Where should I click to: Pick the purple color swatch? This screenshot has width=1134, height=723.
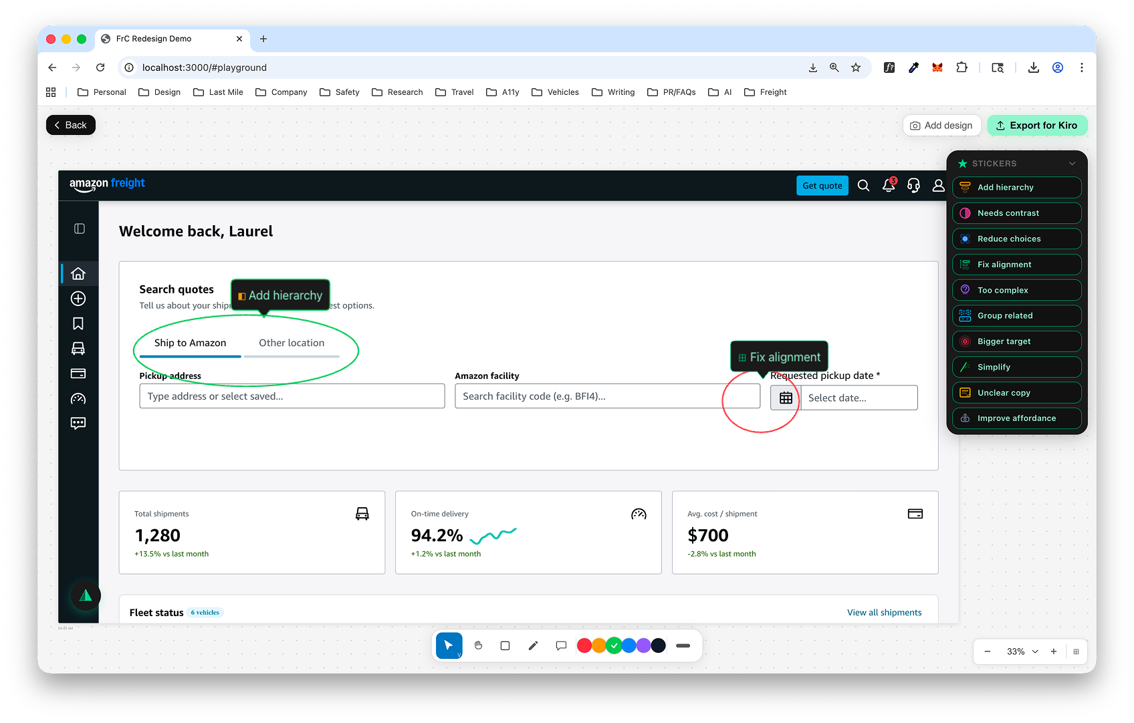(x=643, y=645)
